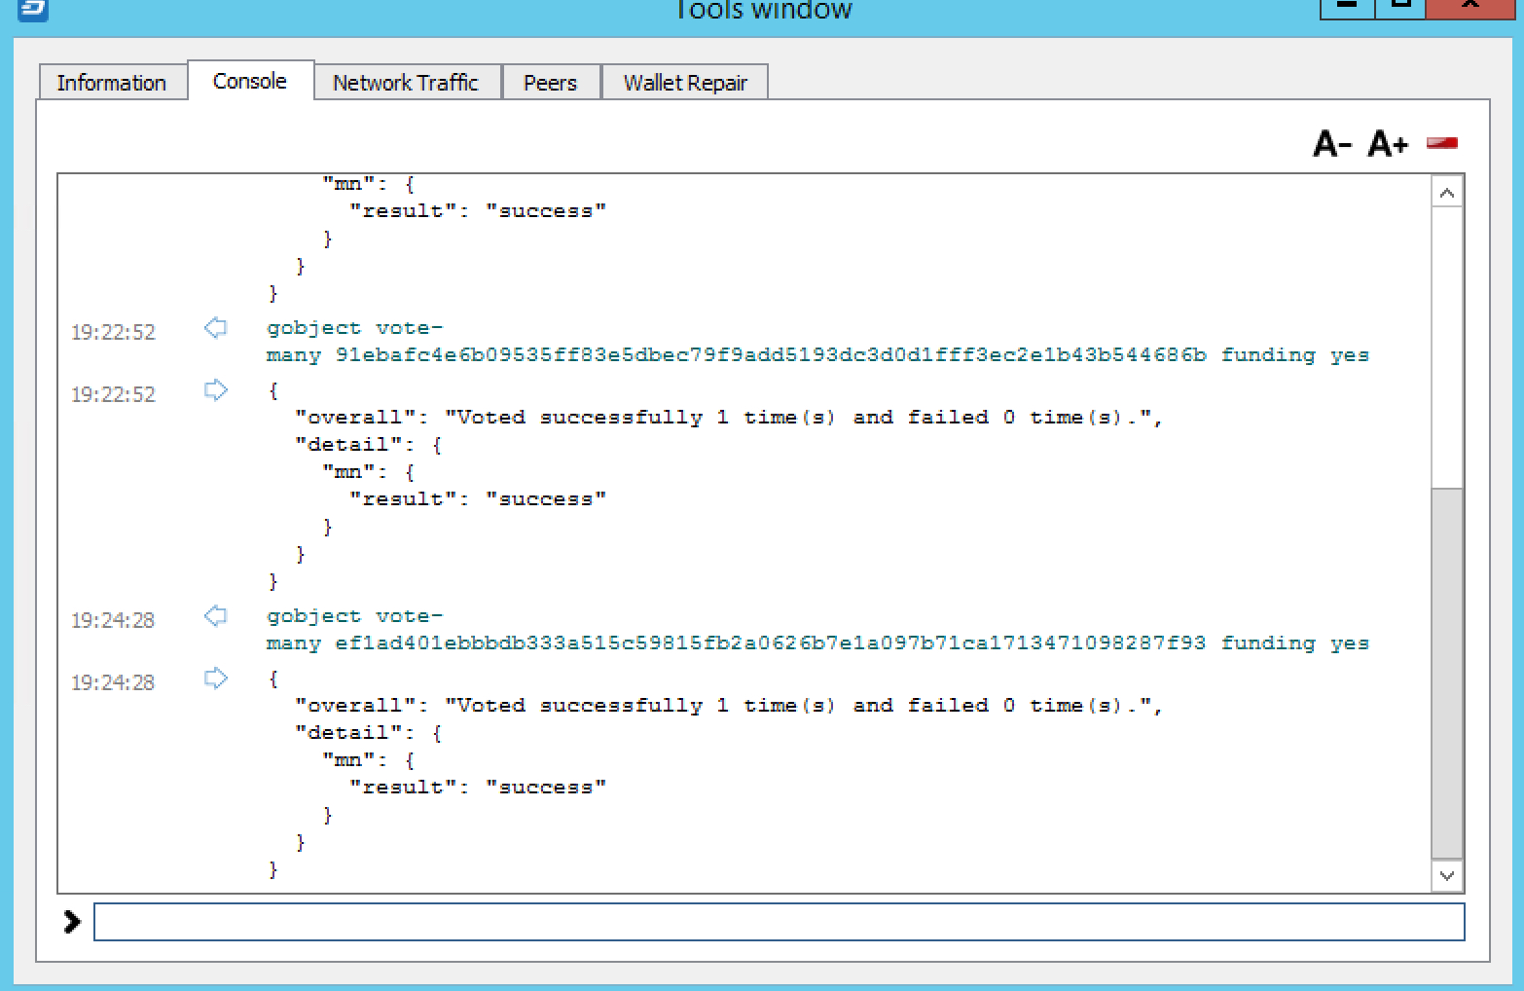
Task: Close the Tools window
Action: (1470, 6)
